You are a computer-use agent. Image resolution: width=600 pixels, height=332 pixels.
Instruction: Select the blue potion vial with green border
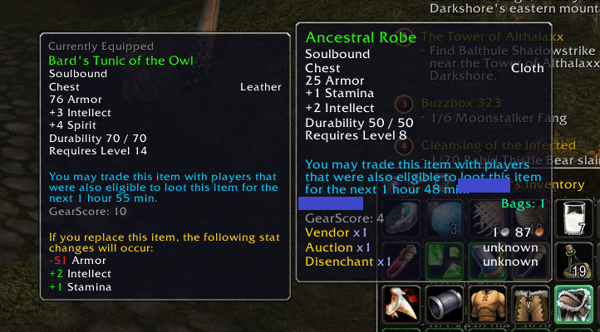tap(488, 261)
